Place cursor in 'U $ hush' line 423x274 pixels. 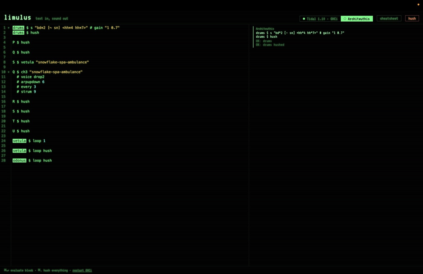click(21, 131)
